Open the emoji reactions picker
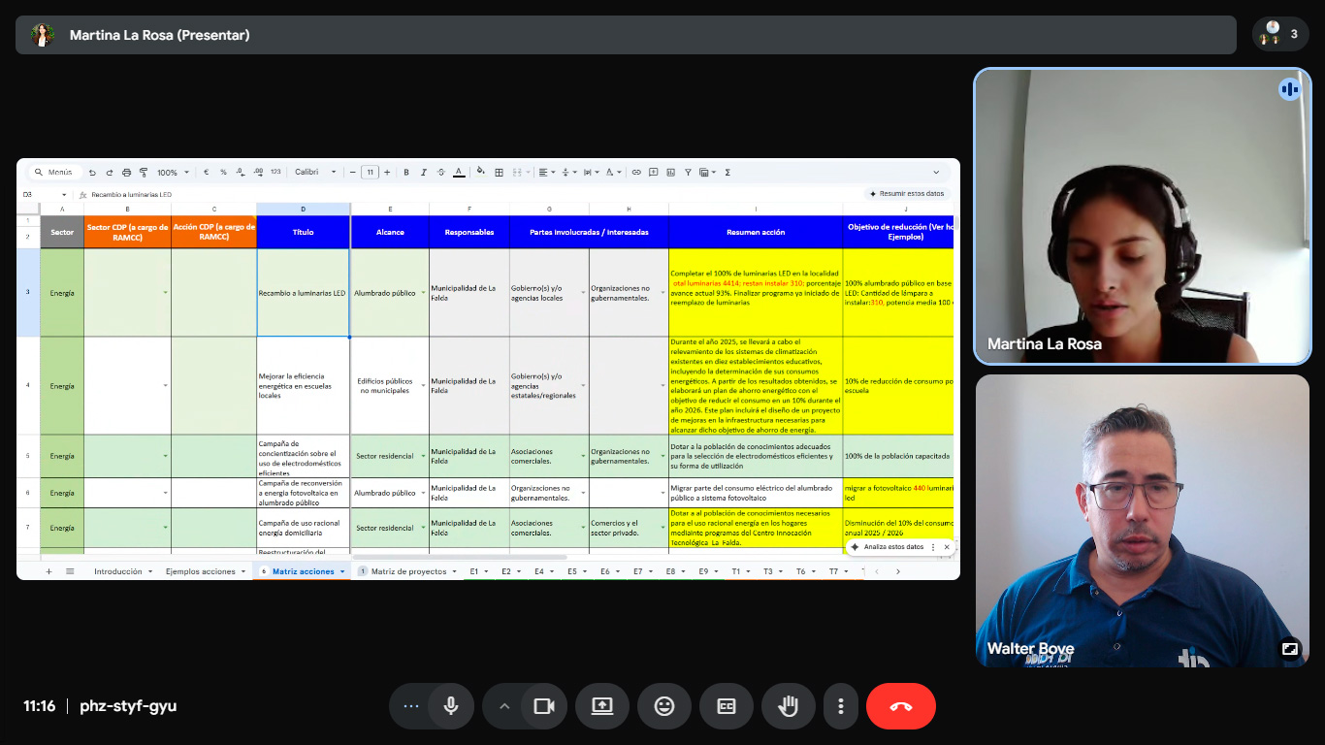 pos(664,706)
